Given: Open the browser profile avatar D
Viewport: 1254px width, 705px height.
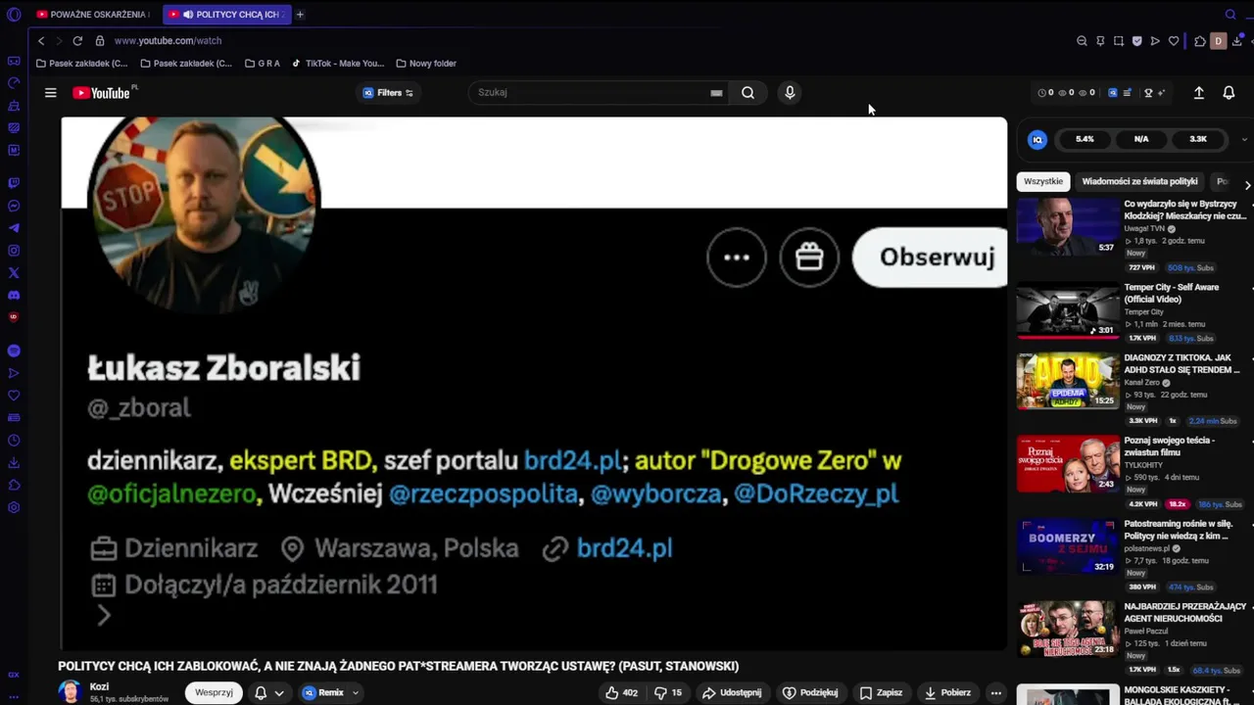Looking at the screenshot, I should (1219, 41).
